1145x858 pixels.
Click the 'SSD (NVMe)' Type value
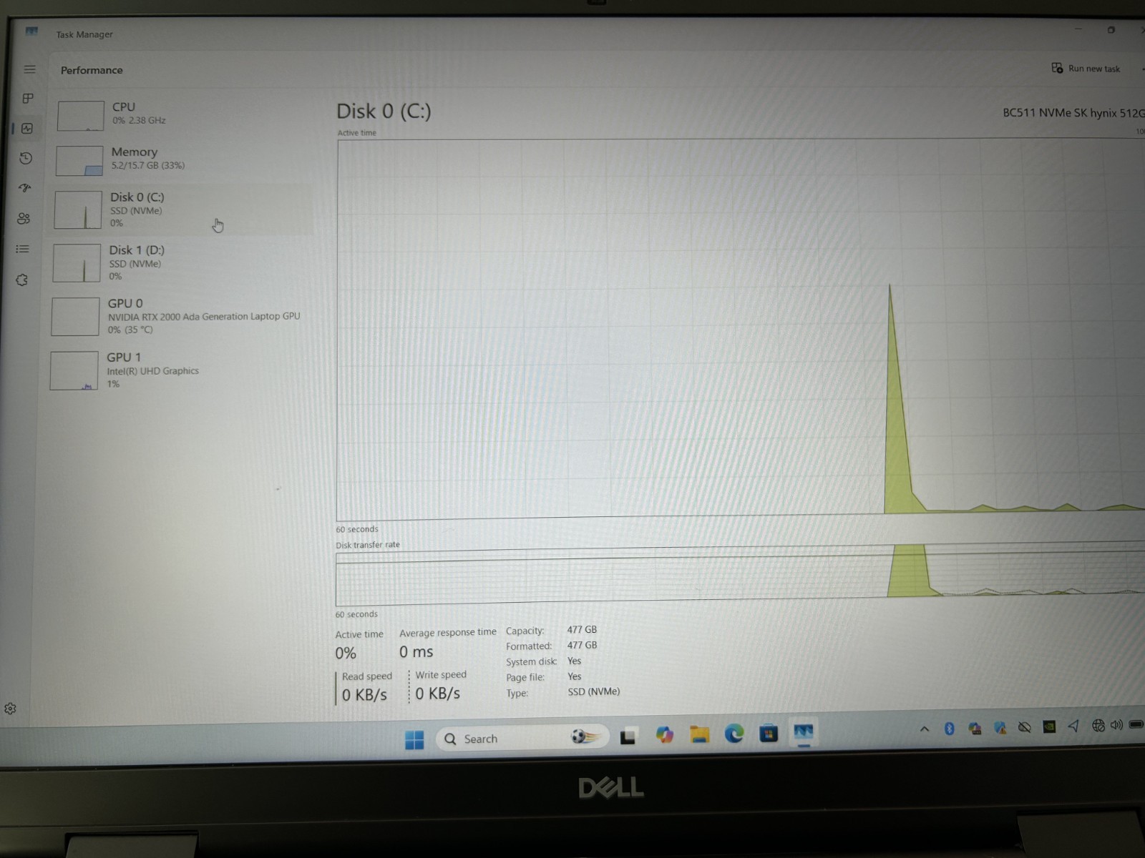(594, 692)
